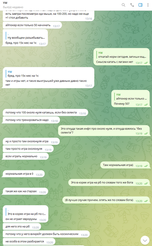Image resolution: width=152 pixels, height=246 pixels.
Task: Start a voice call with YW
Action: (132, 5)
